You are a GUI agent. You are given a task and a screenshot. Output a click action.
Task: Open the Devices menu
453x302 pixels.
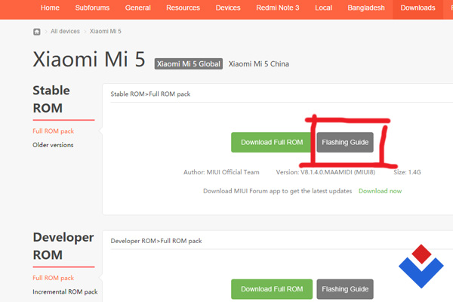[228, 8]
